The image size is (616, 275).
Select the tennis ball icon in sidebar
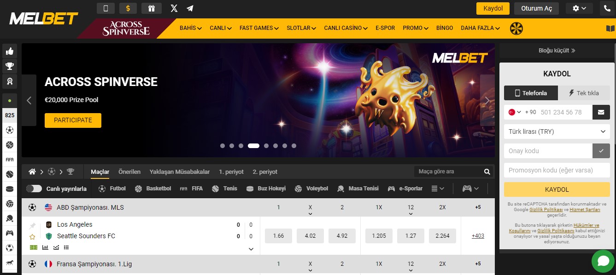click(x=10, y=174)
